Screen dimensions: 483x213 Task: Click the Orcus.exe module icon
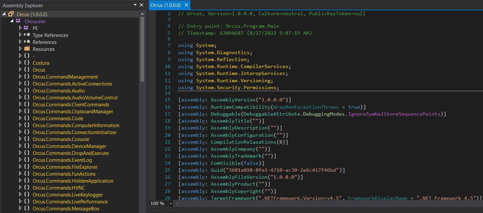point(19,21)
